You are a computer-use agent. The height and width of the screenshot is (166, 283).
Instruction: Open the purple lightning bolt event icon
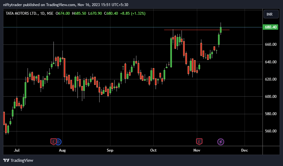pyautogui.click(x=221, y=142)
